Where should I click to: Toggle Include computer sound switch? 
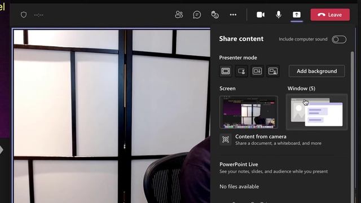point(339,39)
